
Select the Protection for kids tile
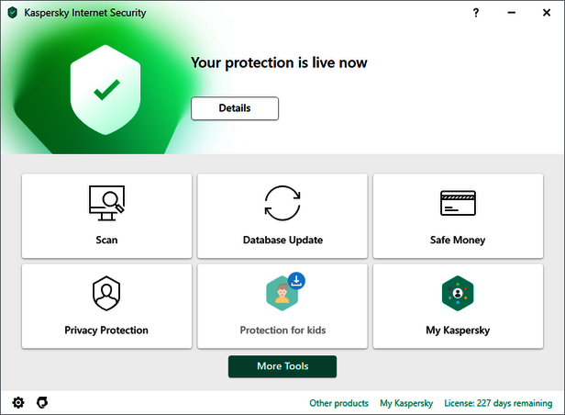point(282,306)
